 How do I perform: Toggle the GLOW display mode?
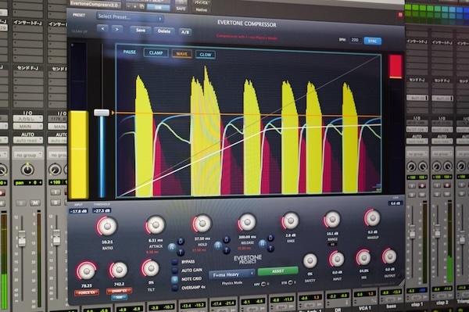pos(205,55)
